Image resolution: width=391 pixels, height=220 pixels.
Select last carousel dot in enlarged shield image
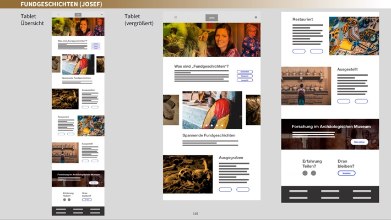(222, 125)
